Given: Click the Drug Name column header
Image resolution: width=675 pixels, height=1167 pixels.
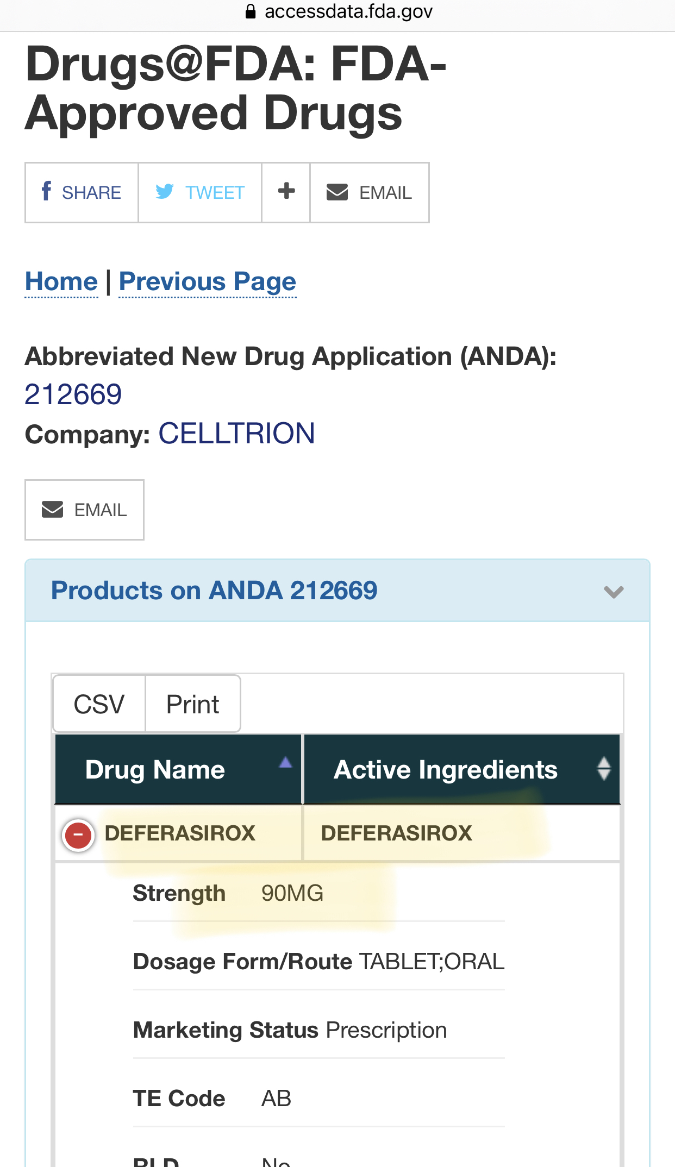Looking at the screenshot, I should click(155, 770).
